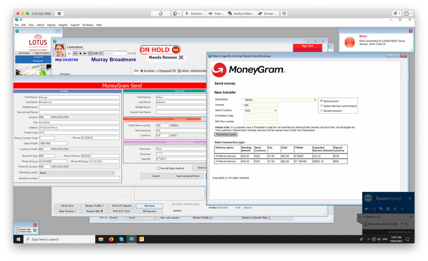Open File Explorer in the taskbar
The image size is (428, 261).
pyautogui.click(x=101, y=239)
